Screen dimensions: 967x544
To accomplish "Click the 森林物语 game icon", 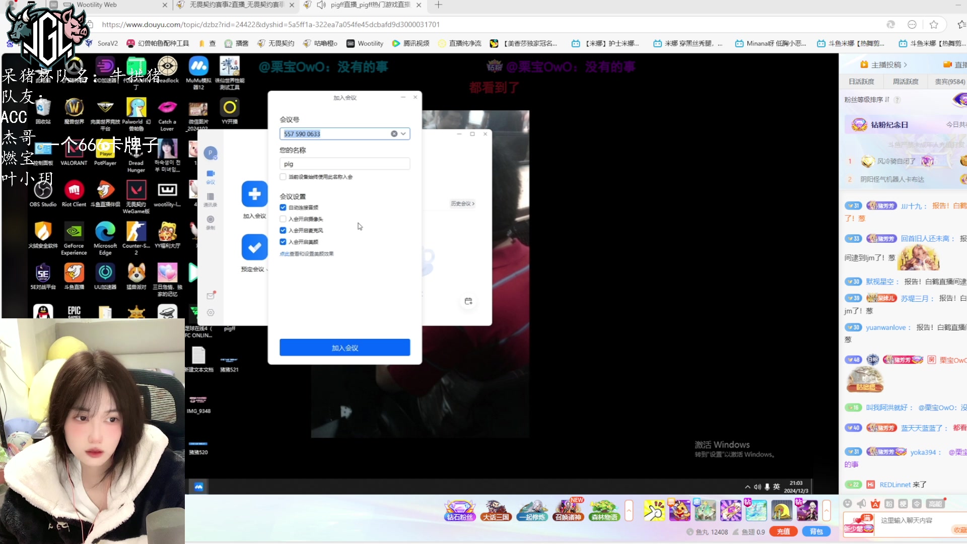I will (x=604, y=510).
